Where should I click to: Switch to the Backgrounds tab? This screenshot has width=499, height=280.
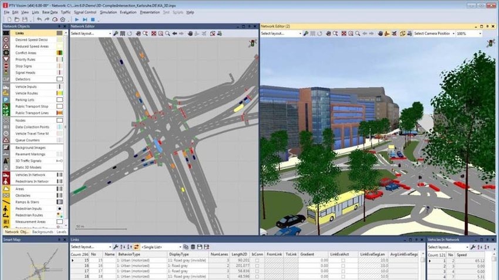[42, 232]
